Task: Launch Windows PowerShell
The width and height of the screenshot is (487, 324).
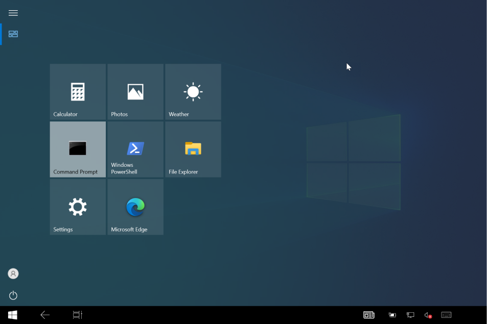Action: [x=135, y=149]
